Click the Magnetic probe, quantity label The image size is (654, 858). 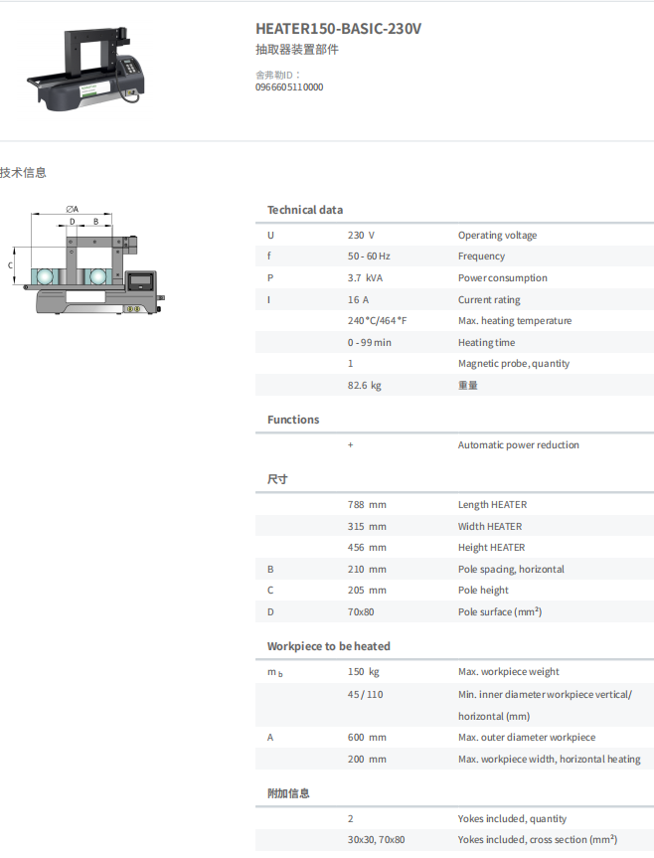(514, 363)
